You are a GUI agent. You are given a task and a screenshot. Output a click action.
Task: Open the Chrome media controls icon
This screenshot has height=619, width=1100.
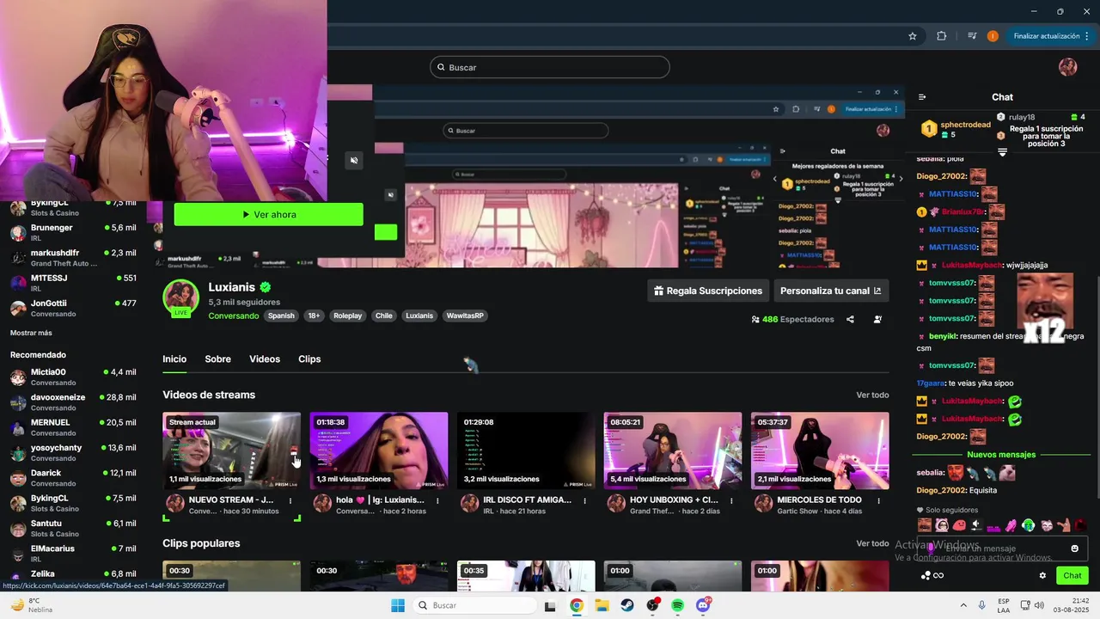pos(972,36)
